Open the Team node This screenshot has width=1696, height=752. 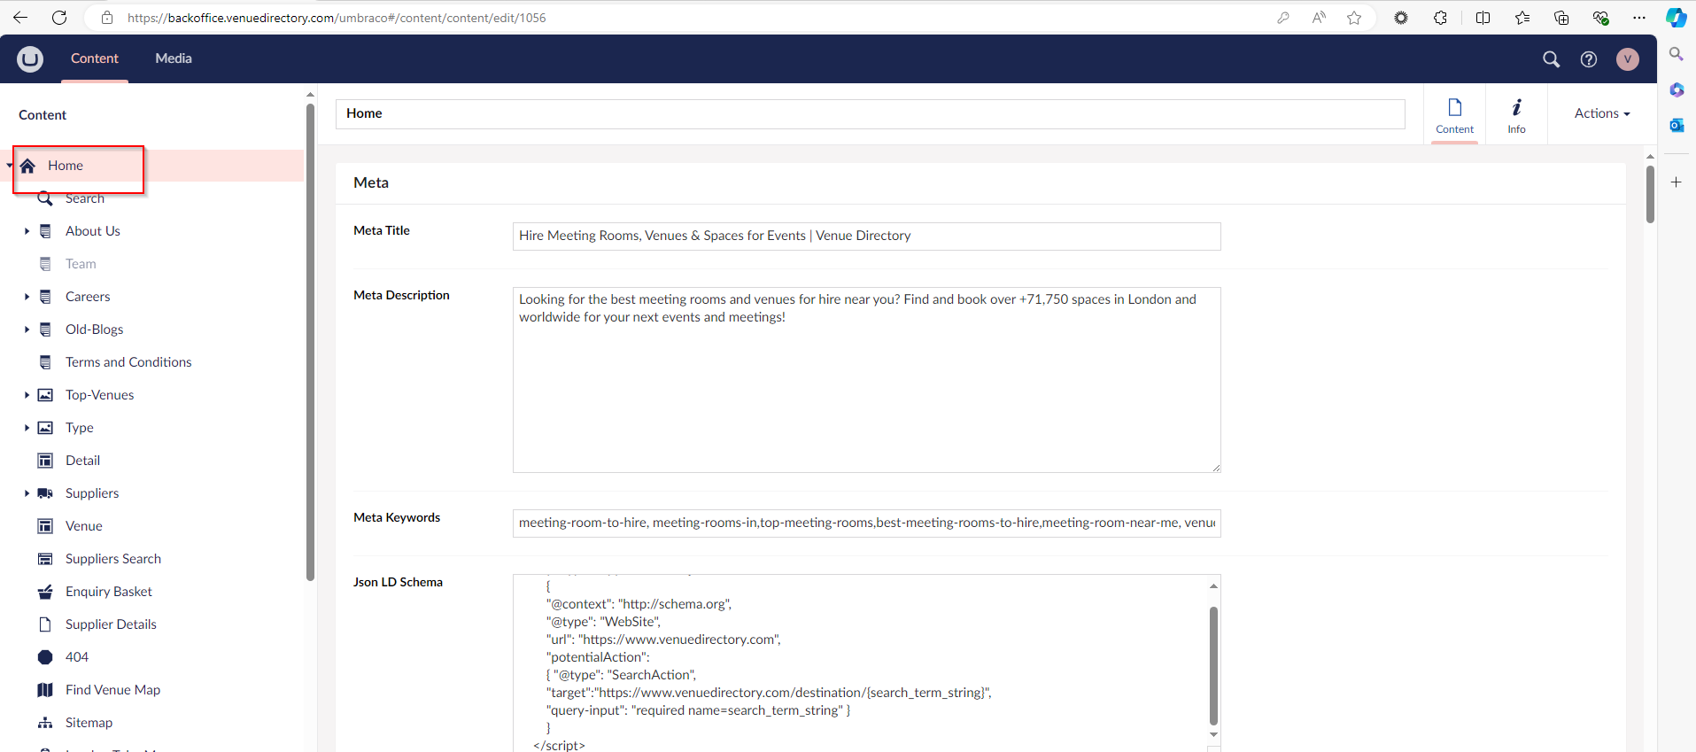click(81, 264)
